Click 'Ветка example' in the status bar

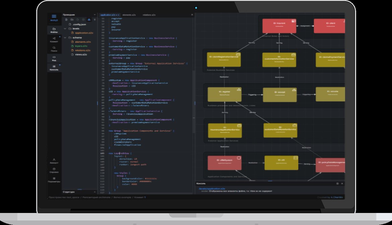(x=122, y=197)
